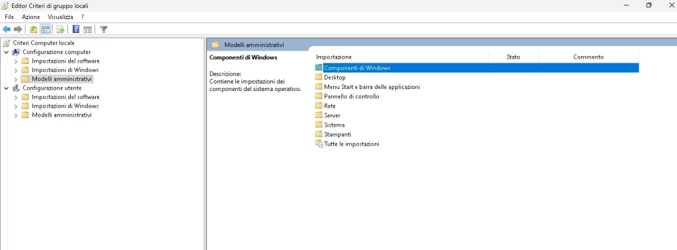
Task: Select Pannello di controllo entry text
Action: pyautogui.click(x=352, y=96)
